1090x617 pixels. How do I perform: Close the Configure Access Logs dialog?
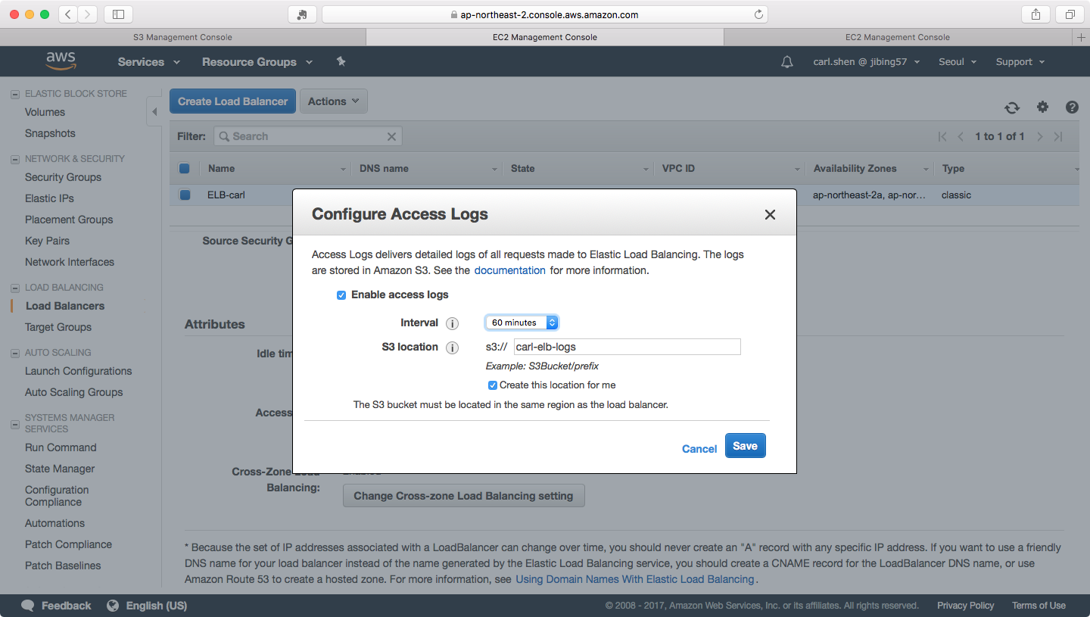770,214
